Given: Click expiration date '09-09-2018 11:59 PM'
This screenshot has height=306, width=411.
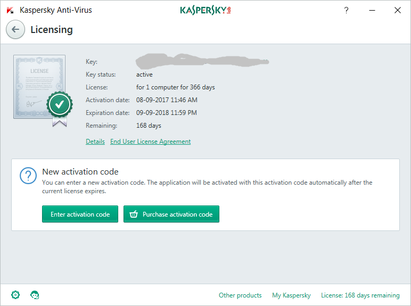Looking at the screenshot, I should coord(167,113).
